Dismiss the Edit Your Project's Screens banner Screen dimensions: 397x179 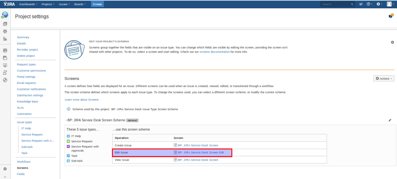click(393, 42)
